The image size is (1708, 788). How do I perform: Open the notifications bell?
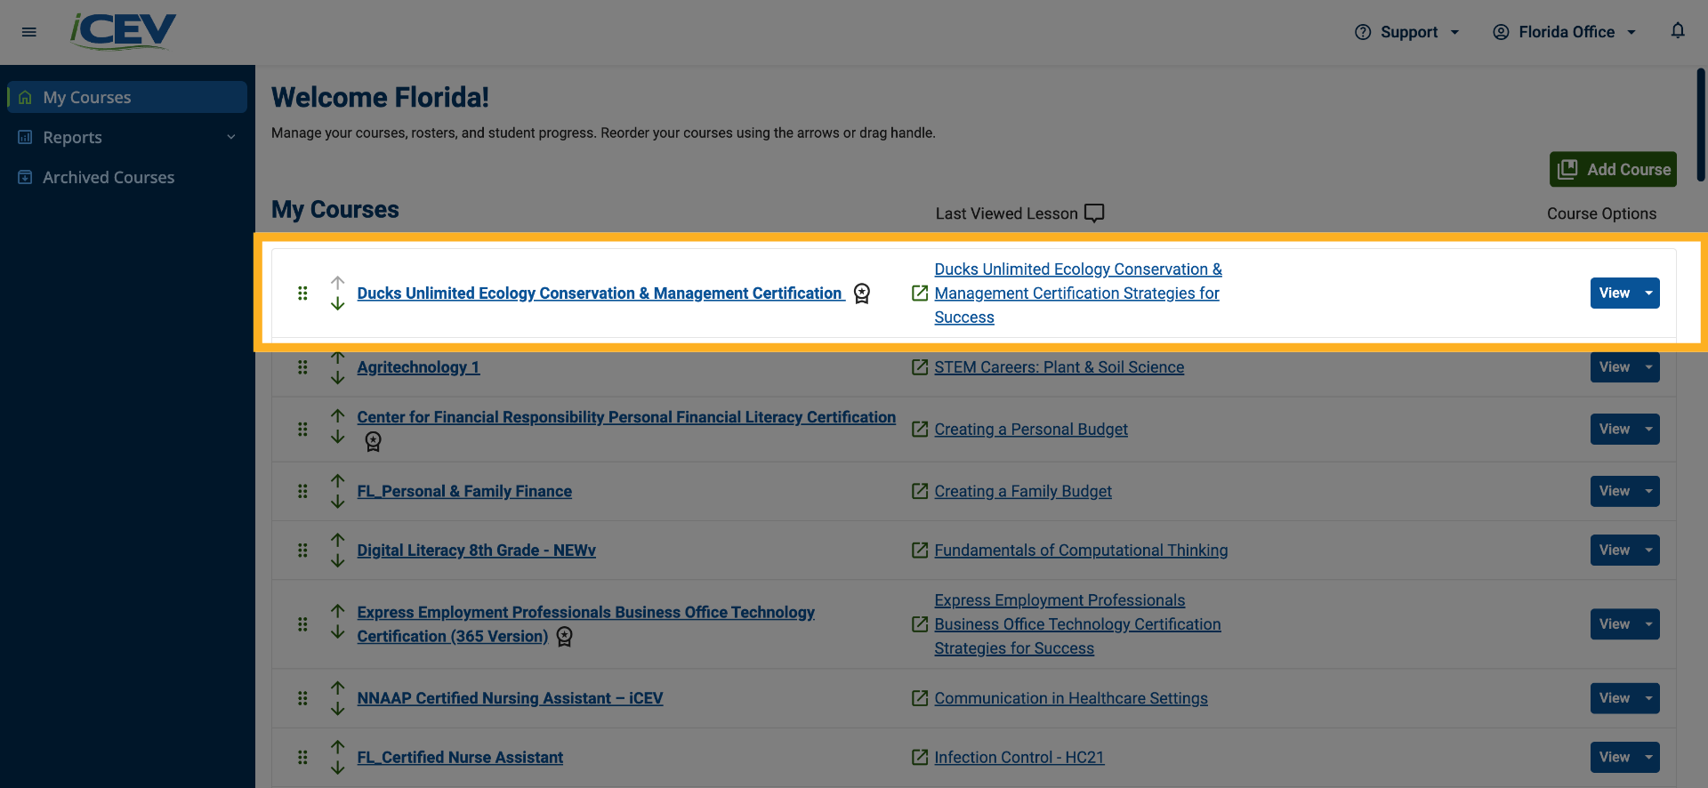point(1678,31)
